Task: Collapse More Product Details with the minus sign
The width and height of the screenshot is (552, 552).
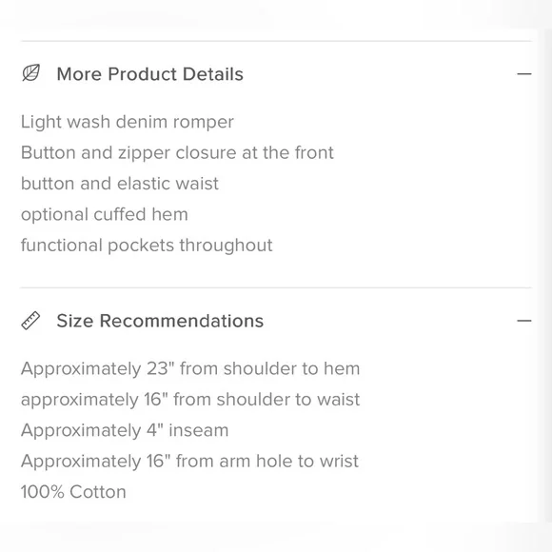Action: coord(523,74)
